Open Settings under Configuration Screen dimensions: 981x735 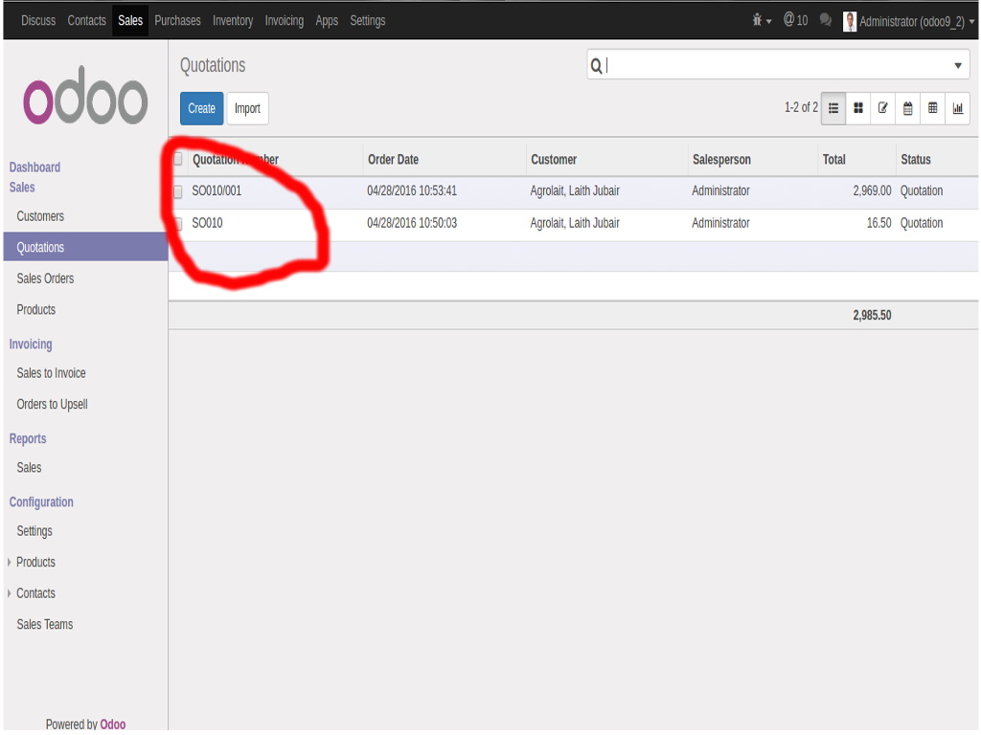click(x=34, y=531)
